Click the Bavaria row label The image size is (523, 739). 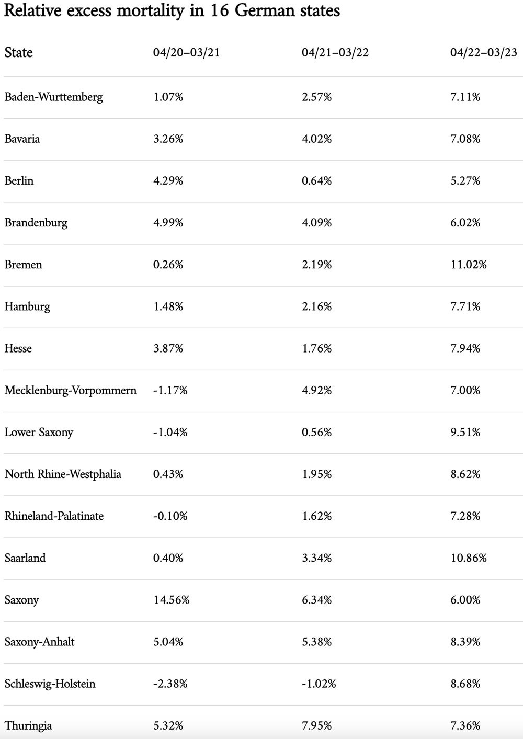tap(22, 139)
